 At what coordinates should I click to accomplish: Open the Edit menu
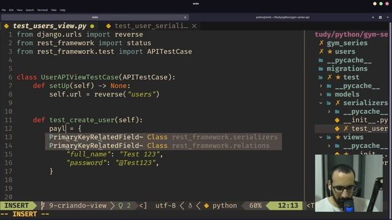(x=11, y=10)
